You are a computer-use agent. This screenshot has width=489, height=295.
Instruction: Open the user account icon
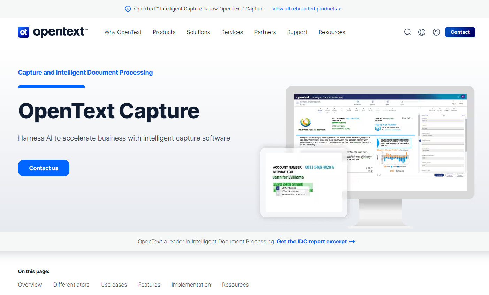point(436,32)
